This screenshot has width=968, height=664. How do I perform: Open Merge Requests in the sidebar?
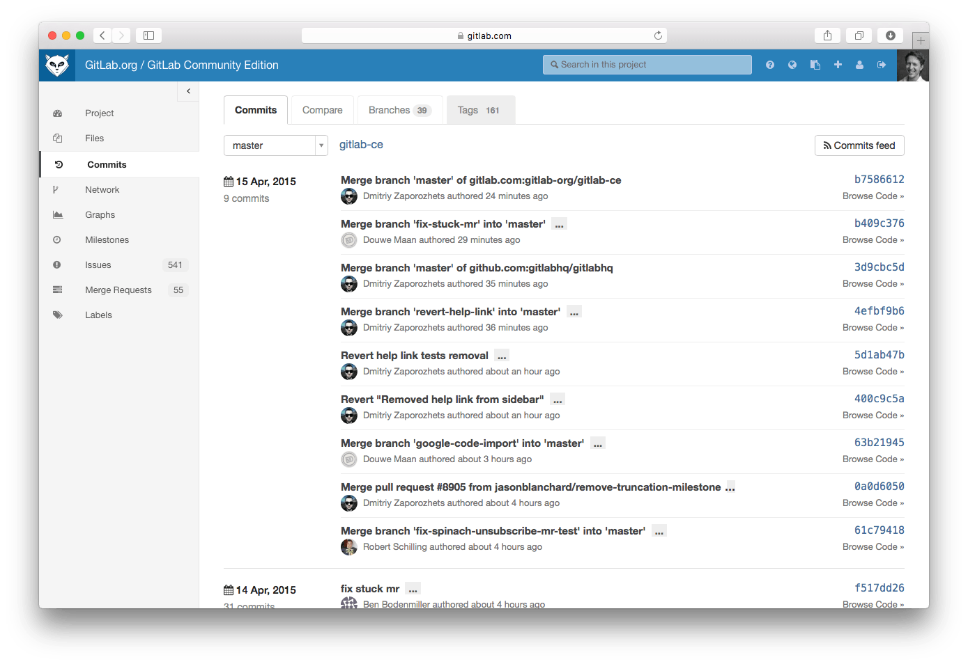(119, 290)
